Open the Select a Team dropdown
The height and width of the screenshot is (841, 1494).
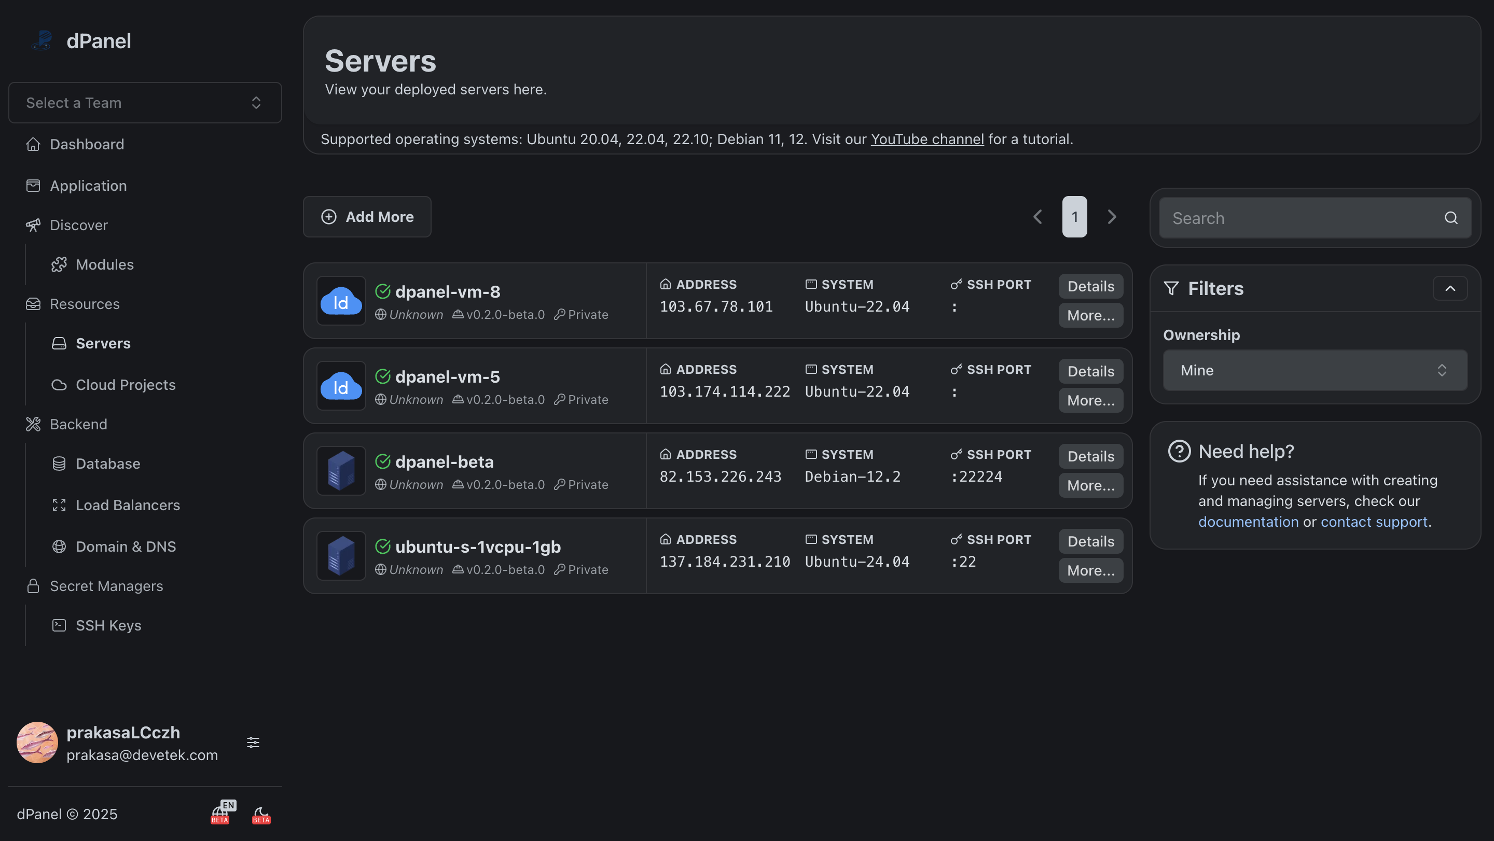click(145, 103)
